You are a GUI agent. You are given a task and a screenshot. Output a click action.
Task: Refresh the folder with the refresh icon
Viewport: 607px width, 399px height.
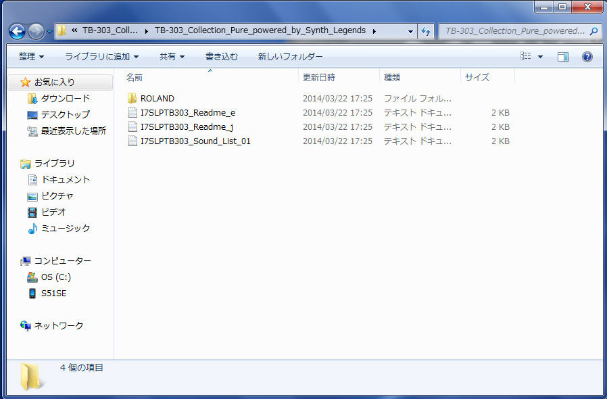point(425,31)
